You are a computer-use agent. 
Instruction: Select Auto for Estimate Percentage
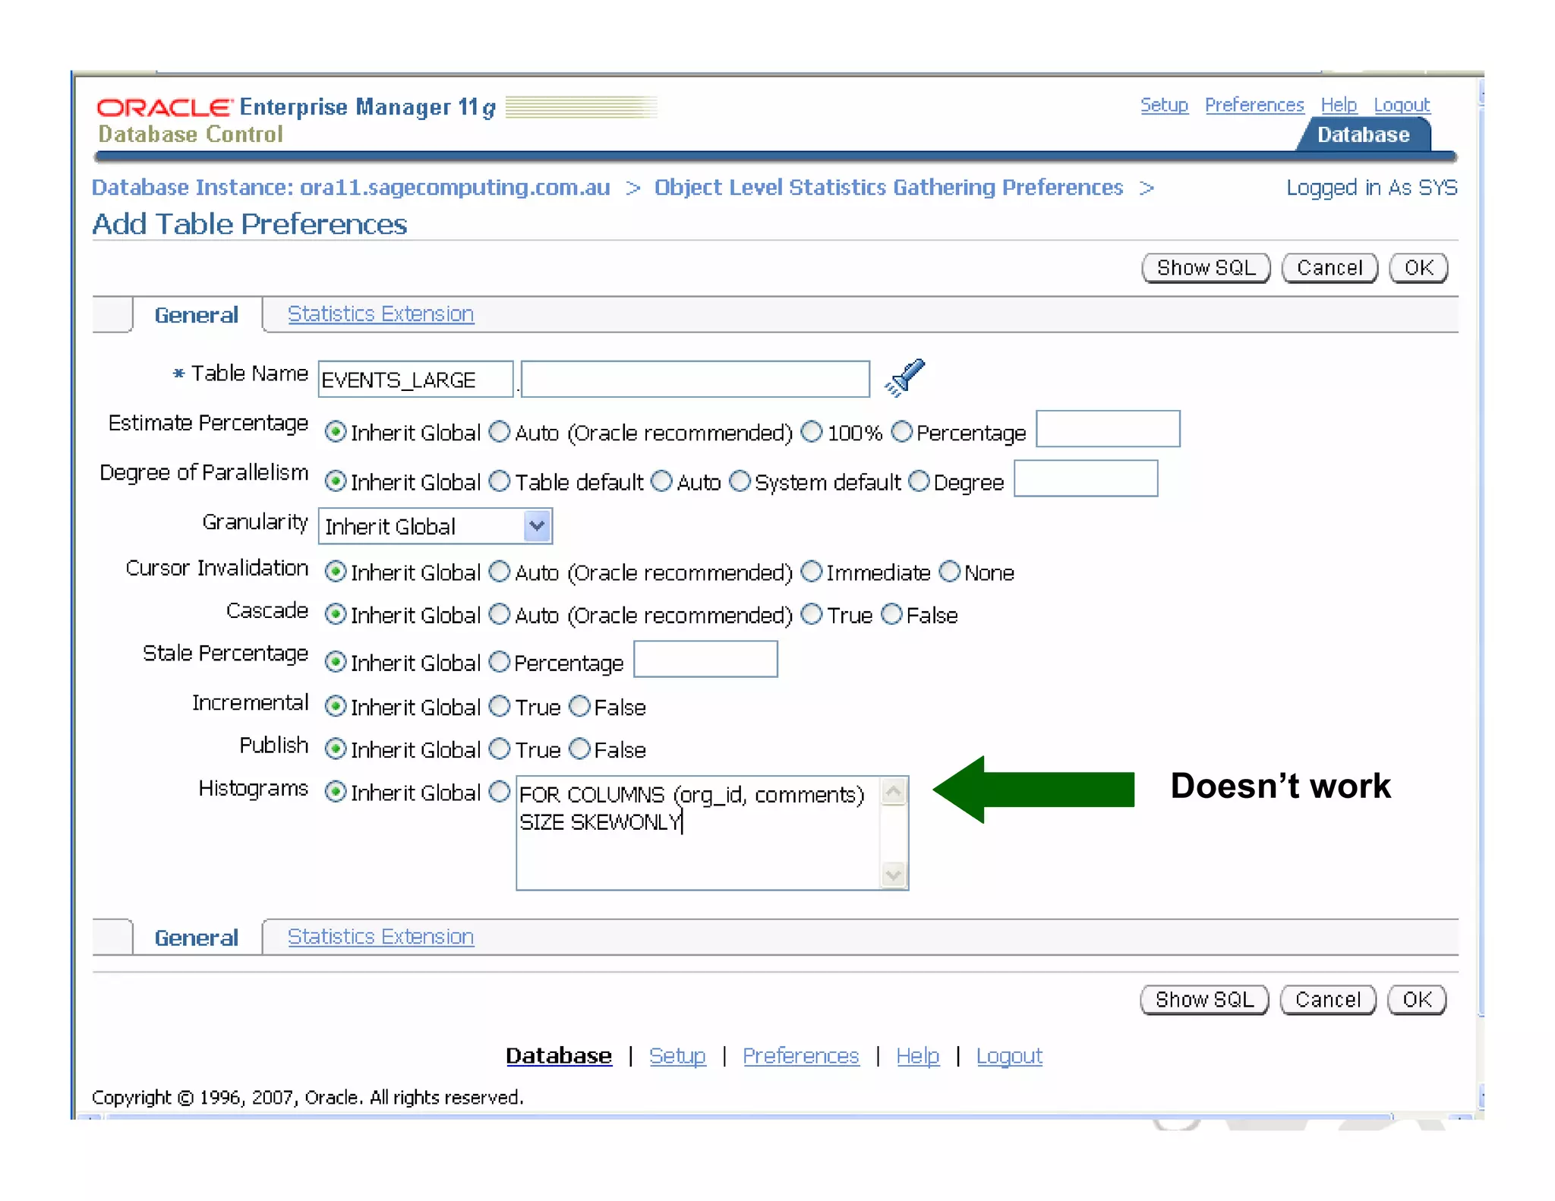tap(500, 432)
